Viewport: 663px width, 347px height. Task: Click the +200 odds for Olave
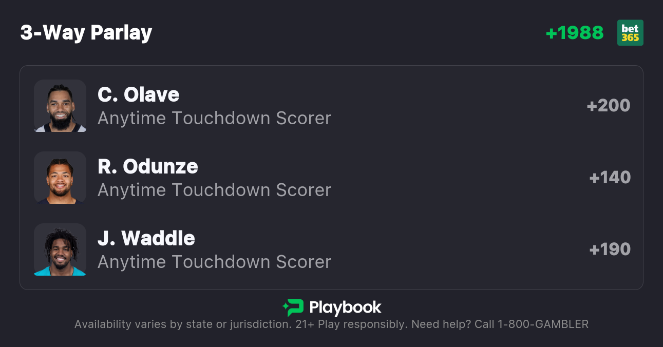(x=609, y=106)
